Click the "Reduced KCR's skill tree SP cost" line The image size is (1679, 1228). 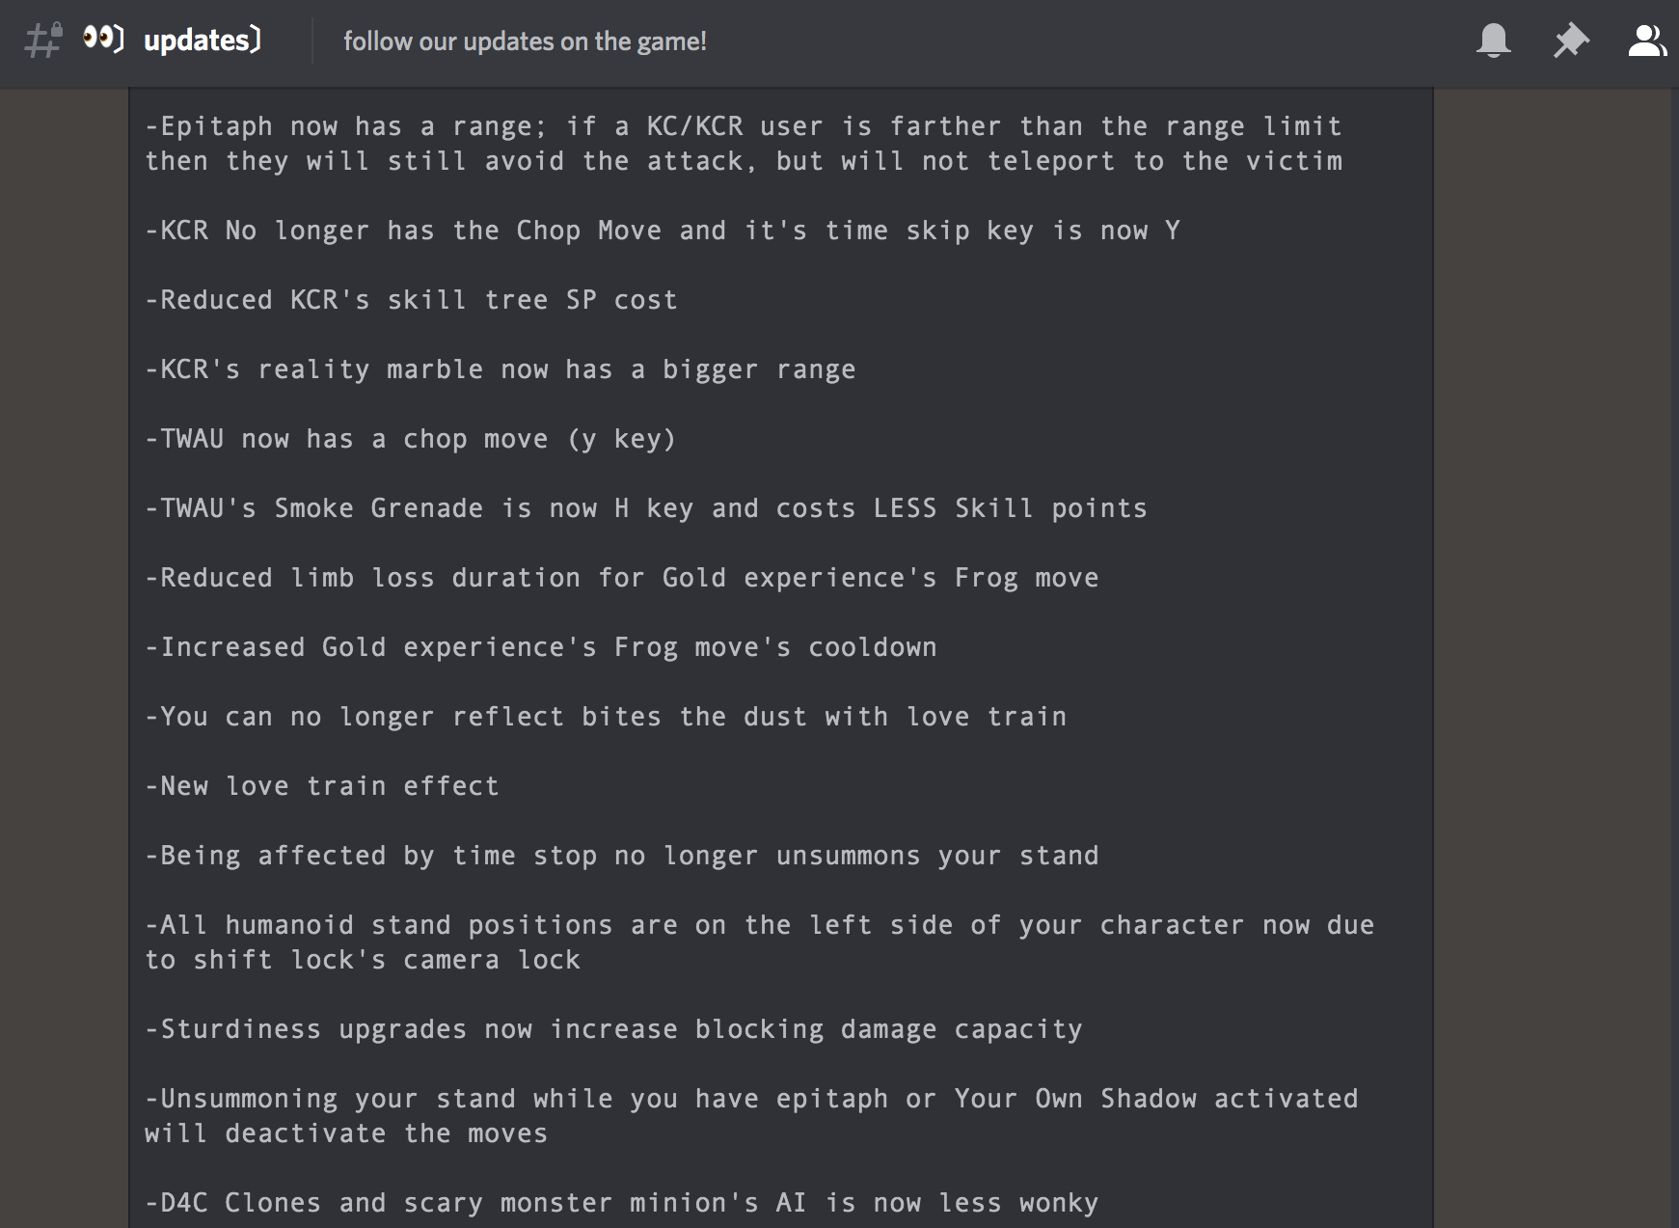pyautogui.click(x=411, y=300)
